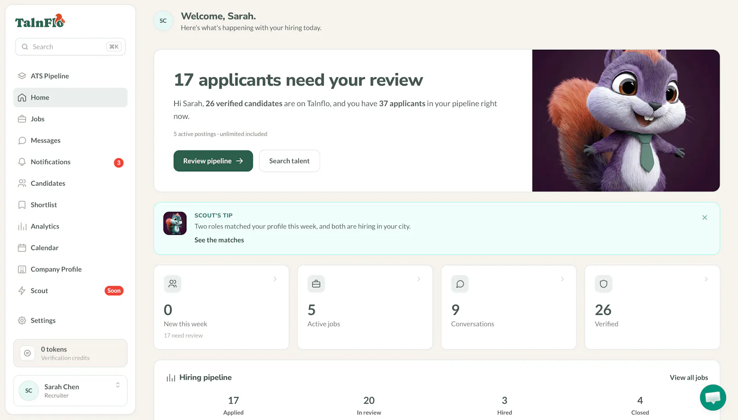738x420 pixels.
Task: Click the Notifications bell icon
Action: coord(22,162)
